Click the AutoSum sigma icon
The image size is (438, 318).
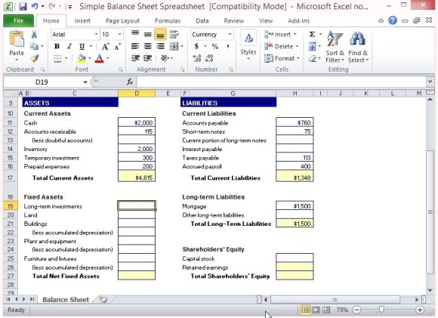[x=313, y=34]
